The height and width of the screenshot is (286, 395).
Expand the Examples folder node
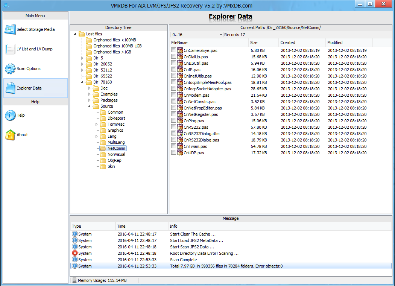point(89,94)
